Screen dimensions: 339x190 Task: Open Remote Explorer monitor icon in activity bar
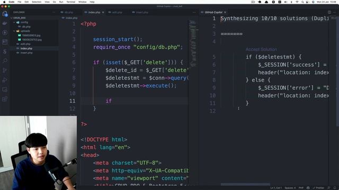click(5, 89)
